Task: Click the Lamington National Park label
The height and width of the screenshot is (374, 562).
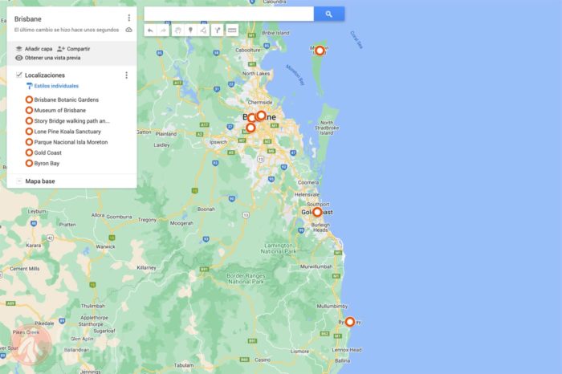Action: pyautogui.click(x=279, y=248)
